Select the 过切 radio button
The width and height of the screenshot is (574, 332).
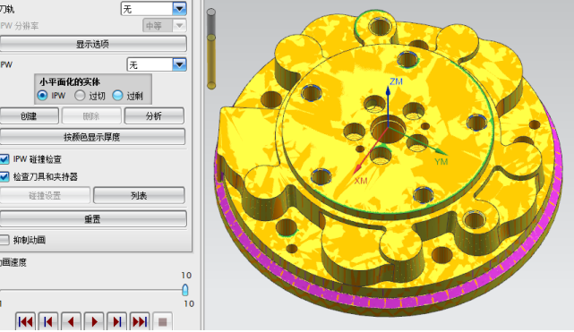tap(80, 96)
